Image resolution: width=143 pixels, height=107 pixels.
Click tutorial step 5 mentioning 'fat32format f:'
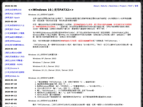tap(66, 91)
